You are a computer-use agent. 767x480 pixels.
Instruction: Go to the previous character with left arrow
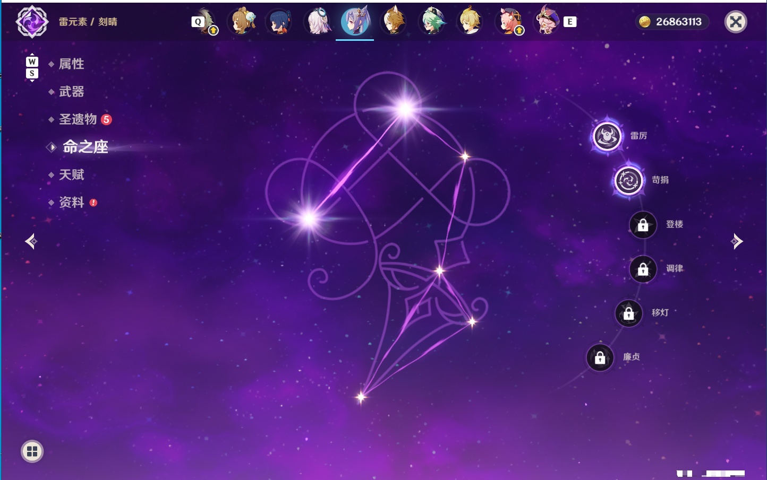31,241
